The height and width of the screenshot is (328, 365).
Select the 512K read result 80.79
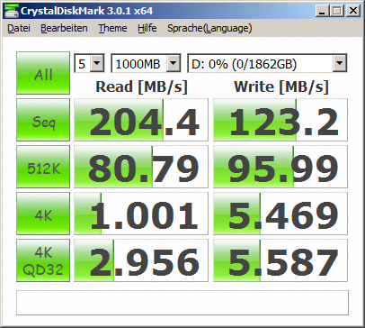click(x=141, y=167)
